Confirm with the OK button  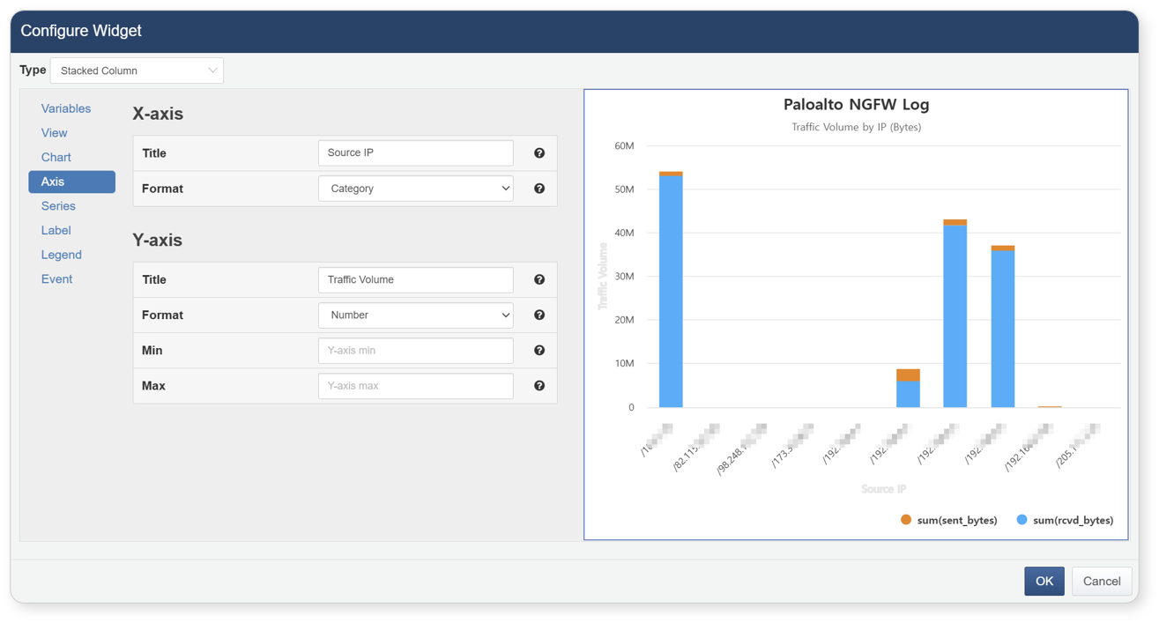pos(1044,582)
